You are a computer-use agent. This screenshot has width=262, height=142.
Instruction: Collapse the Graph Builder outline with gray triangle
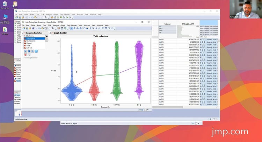click(50, 33)
